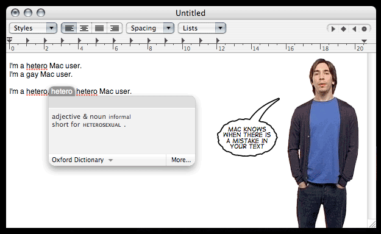Click the tab stop at ruler mark 2

tap(45, 40)
